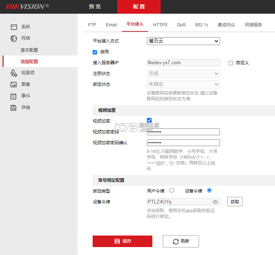Screen dimensions: 275x255
Task: Open the 平台接入方式 dropdown showing 萤石云
Action: [x=183, y=41]
